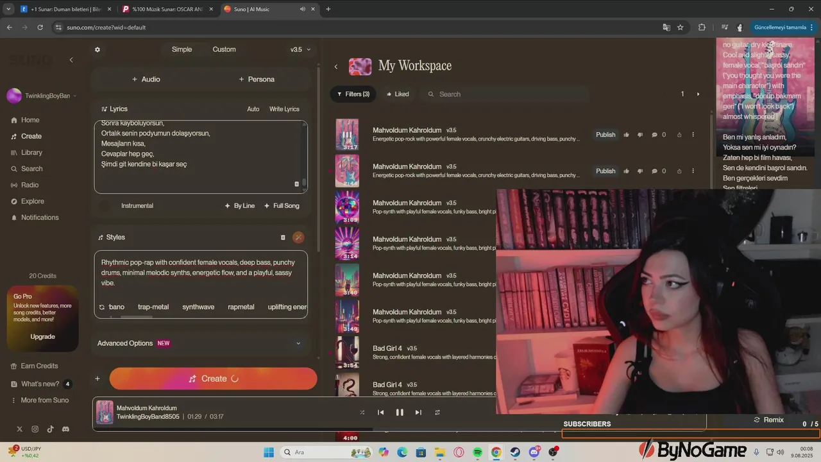Collapse the sidebar with the left chevron
821x462 pixels.
71,60
